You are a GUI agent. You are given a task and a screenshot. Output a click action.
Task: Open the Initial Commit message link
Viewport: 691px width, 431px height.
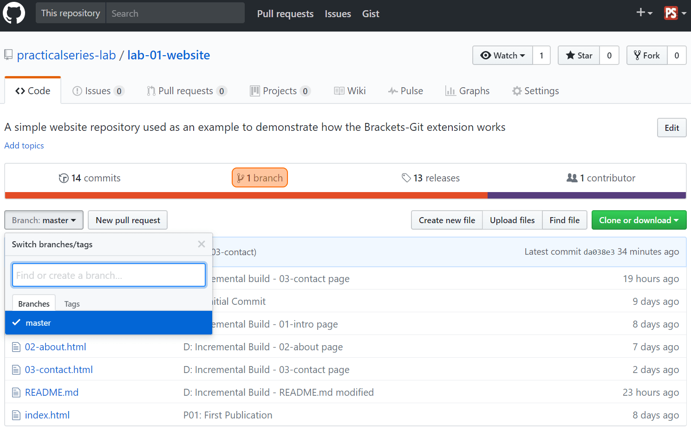[239, 301]
